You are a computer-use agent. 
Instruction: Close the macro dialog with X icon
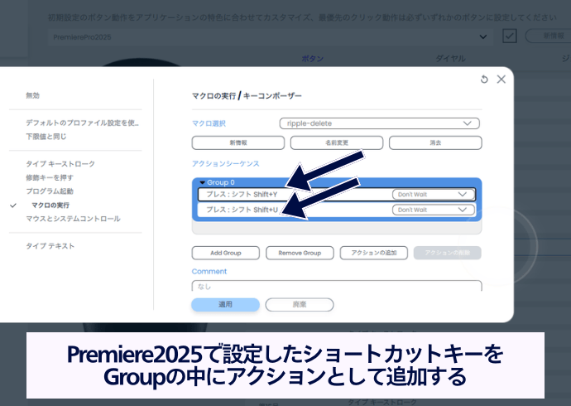tap(501, 80)
